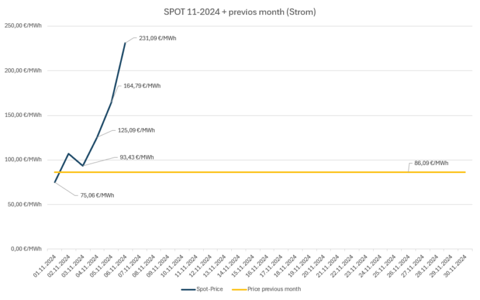Click the yellow previous month legend marker
This screenshot has width=480, height=300.
239,289
